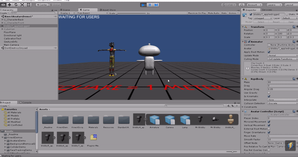The width and height of the screenshot is (298, 157).
Task: Click the blobby4_ap model thumbnail
Action: 139,119
